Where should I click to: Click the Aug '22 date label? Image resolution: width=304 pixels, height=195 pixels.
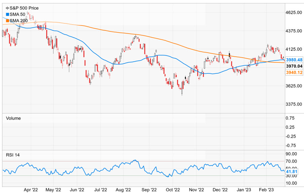(x=123, y=190)
